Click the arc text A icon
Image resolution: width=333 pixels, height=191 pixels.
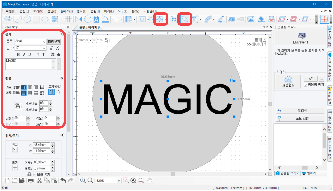[96, 19]
